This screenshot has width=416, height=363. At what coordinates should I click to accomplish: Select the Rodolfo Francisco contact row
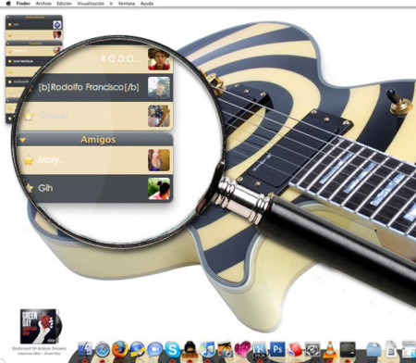pos(95,87)
